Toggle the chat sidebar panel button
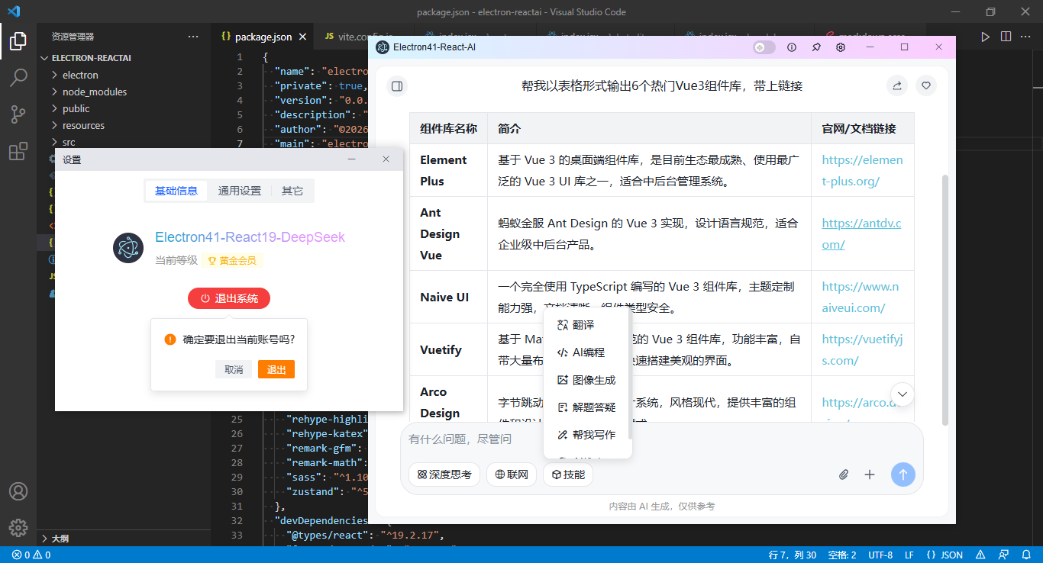The width and height of the screenshot is (1043, 563). coord(397,86)
